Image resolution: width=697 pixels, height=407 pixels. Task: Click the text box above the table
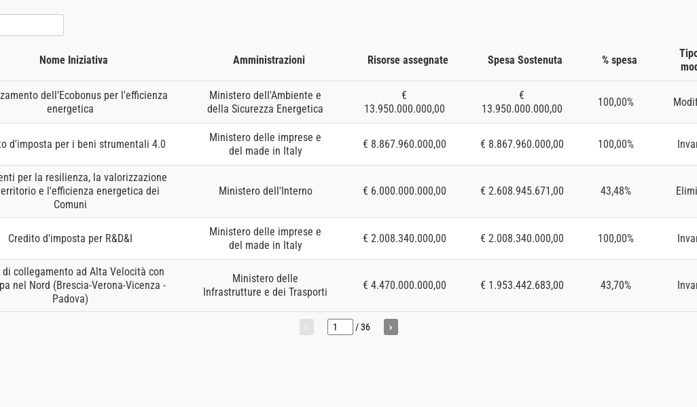31,25
